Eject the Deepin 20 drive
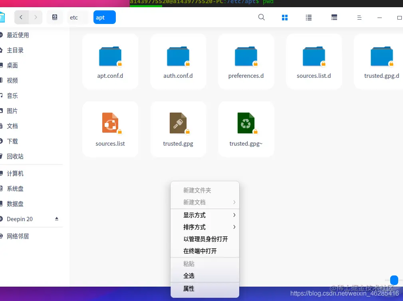403x301 pixels. [x=56, y=219]
